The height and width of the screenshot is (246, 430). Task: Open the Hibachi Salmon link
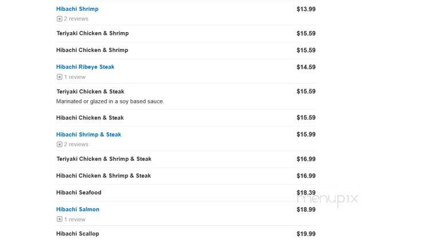tap(78, 209)
